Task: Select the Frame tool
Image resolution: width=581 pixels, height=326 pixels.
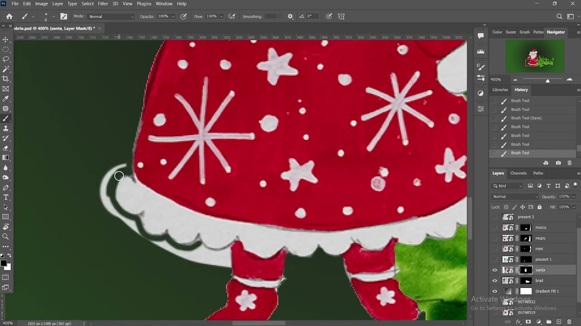Action: pos(6,89)
